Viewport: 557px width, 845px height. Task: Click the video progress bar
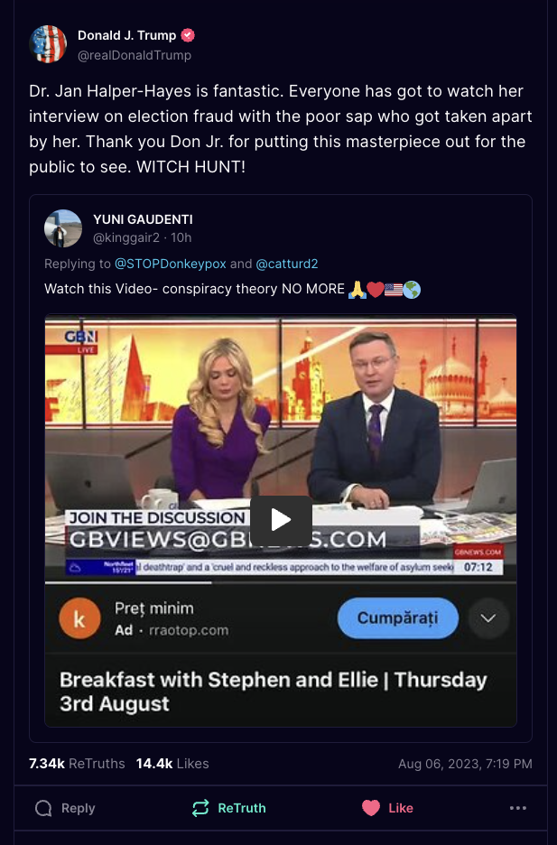pyautogui.click(x=281, y=582)
